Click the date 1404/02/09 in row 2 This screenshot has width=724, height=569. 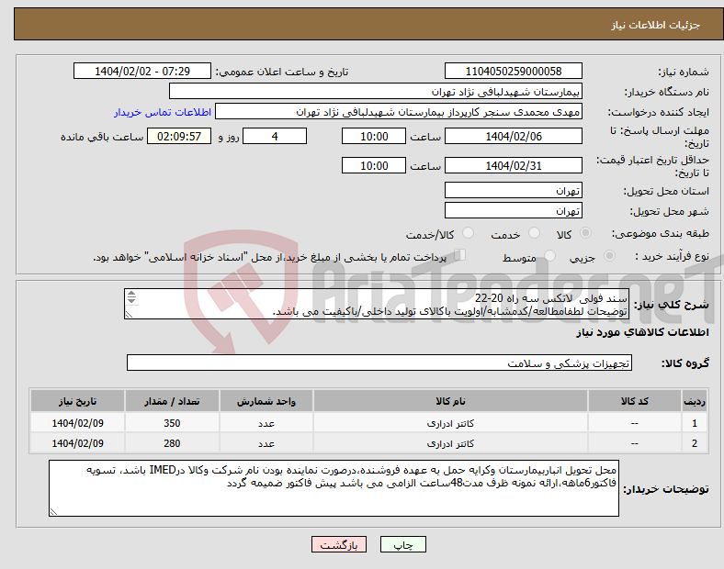pyautogui.click(x=77, y=443)
